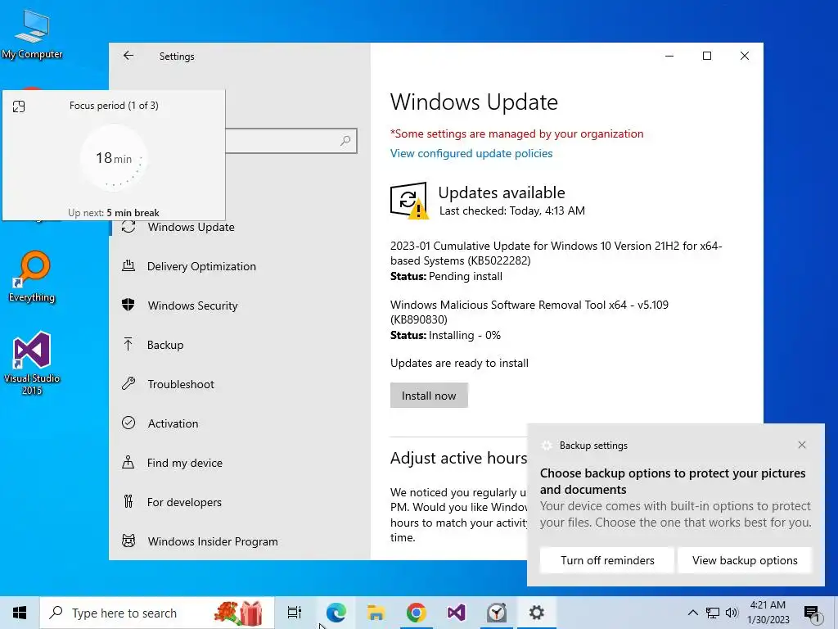Click the Settings search input field
Screen dimensions: 838x629
coord(291,141)
